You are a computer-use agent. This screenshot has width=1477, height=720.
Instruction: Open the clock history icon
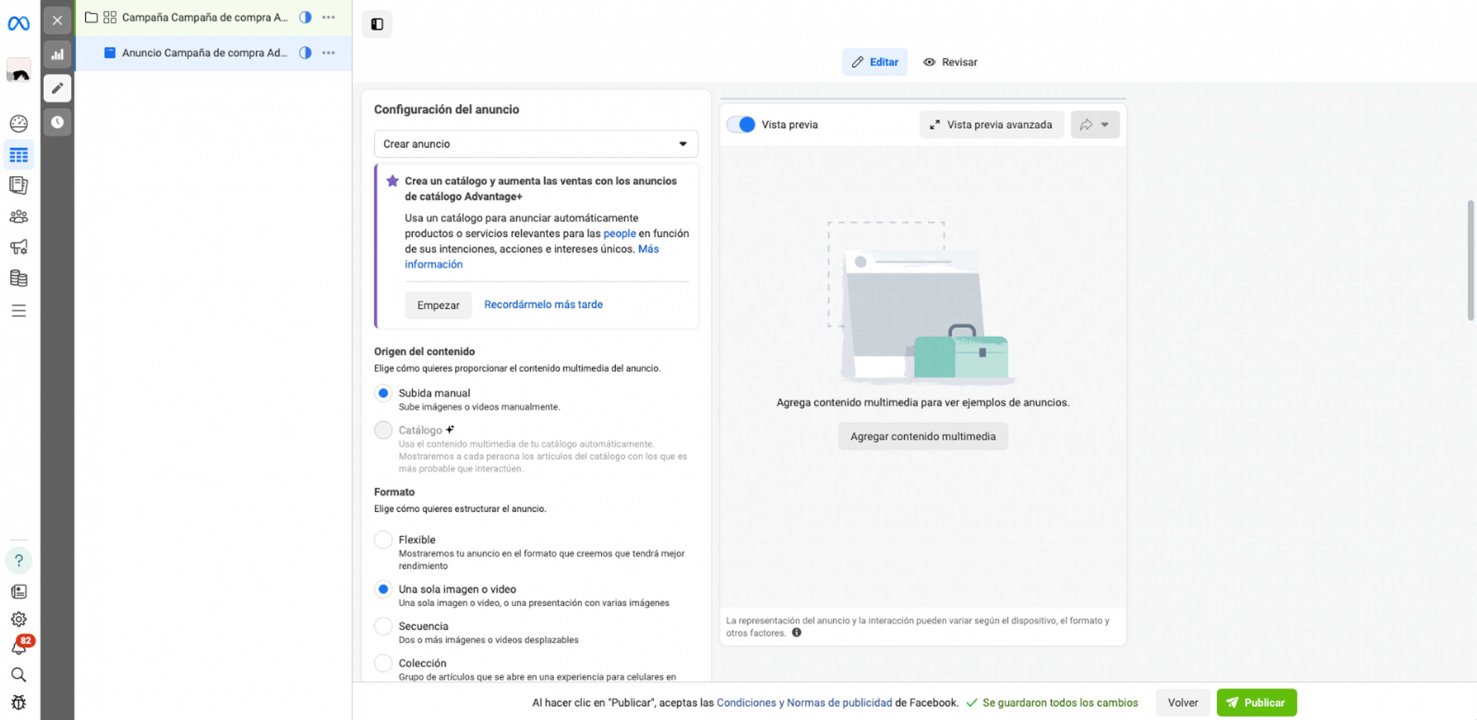(x=57, y=122)
